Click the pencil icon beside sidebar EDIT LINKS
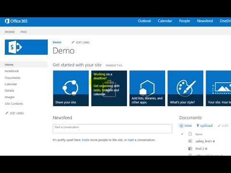 point(7,113)
